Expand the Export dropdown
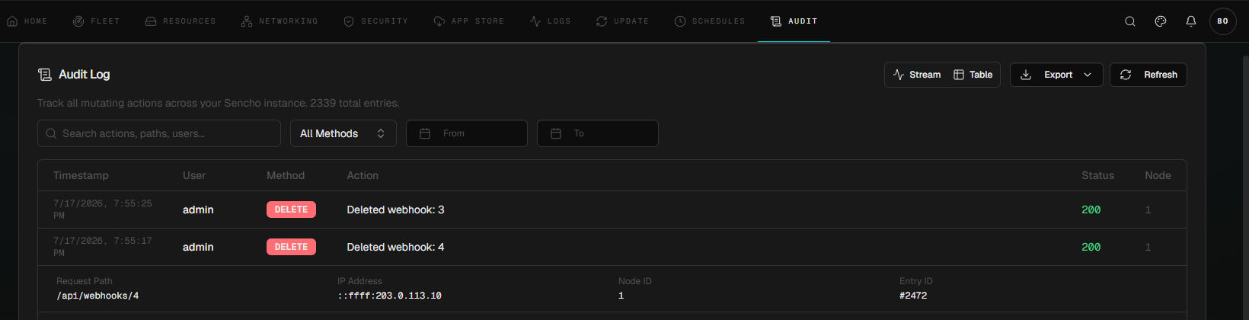 click(x=1056, y=75)
